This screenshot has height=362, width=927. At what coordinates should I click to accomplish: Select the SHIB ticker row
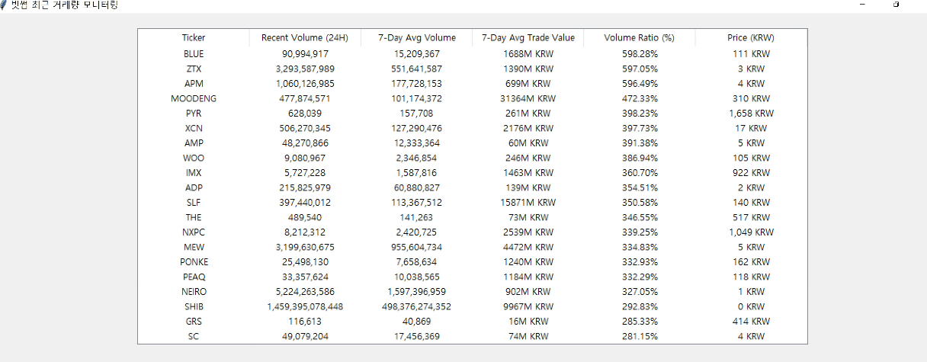[472, 306]
